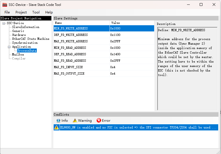Select Application tree item label

point(21,47)
